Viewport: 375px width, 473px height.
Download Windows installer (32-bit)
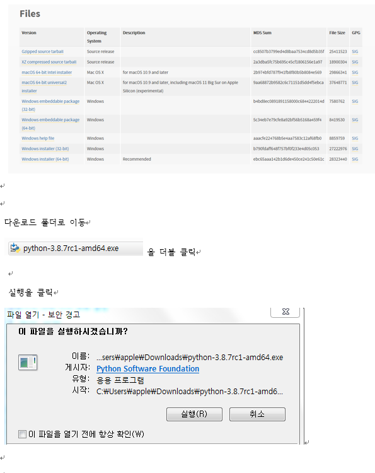45,149
